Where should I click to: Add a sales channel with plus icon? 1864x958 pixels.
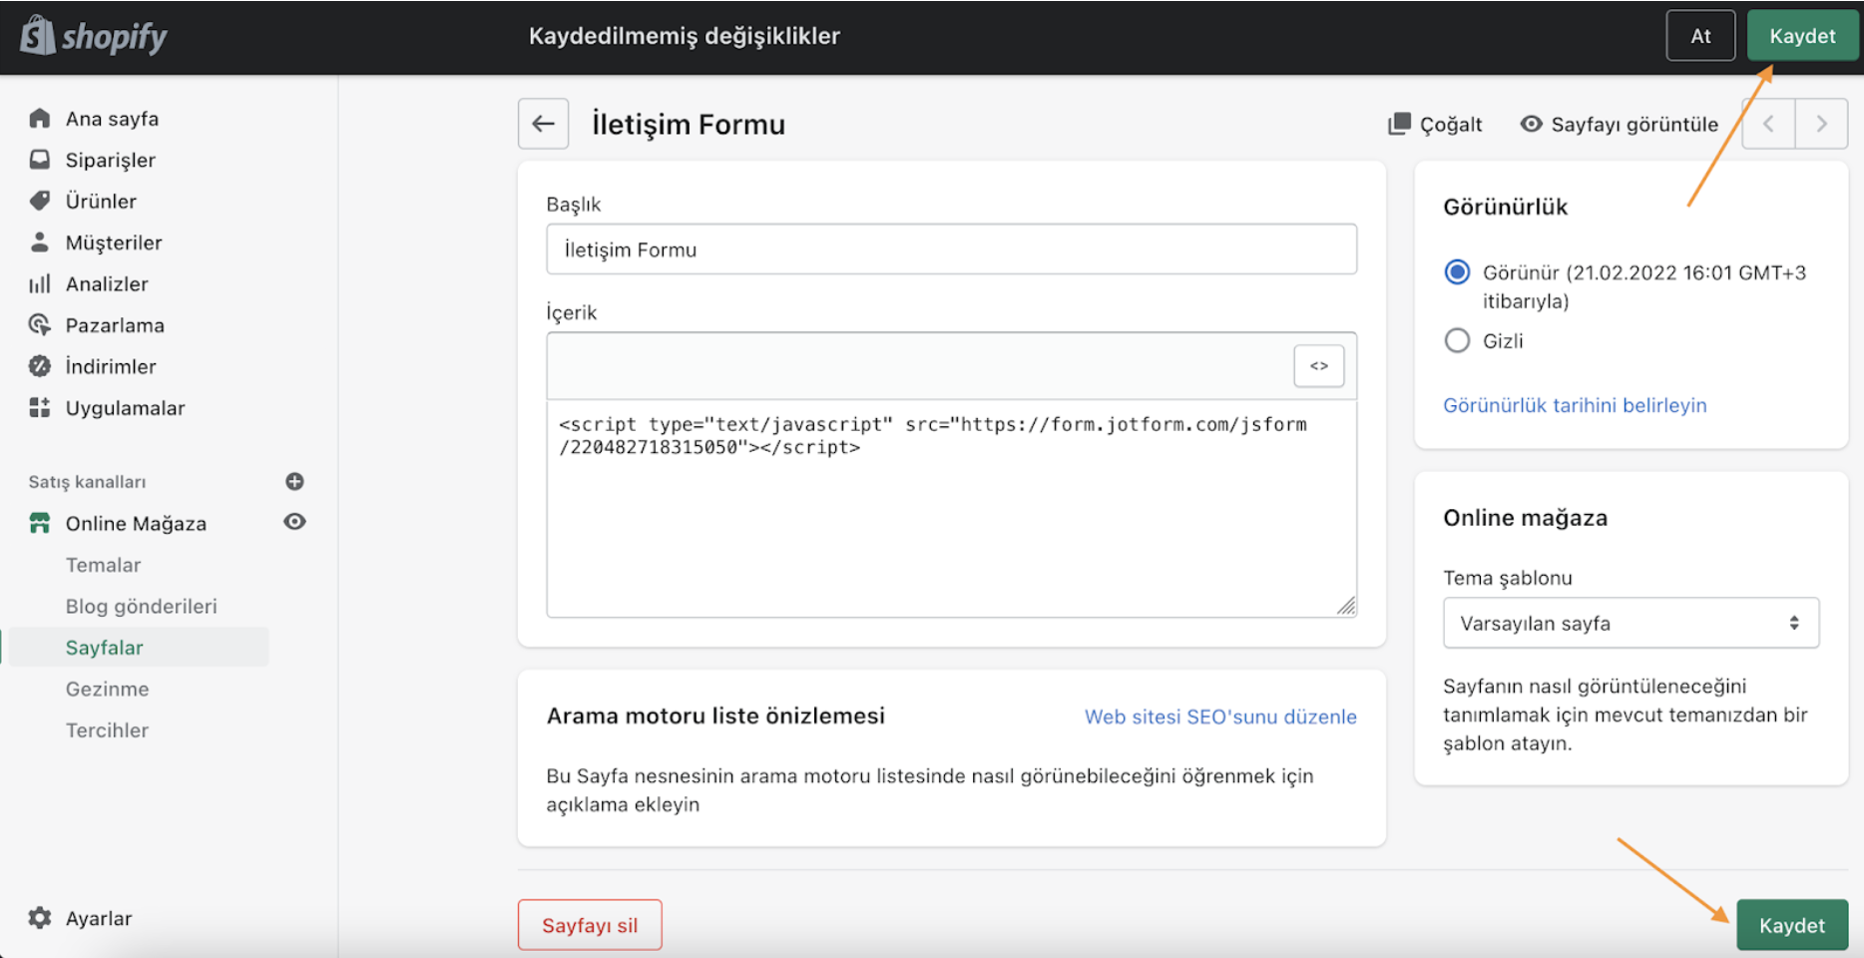(x=294, y=481)
